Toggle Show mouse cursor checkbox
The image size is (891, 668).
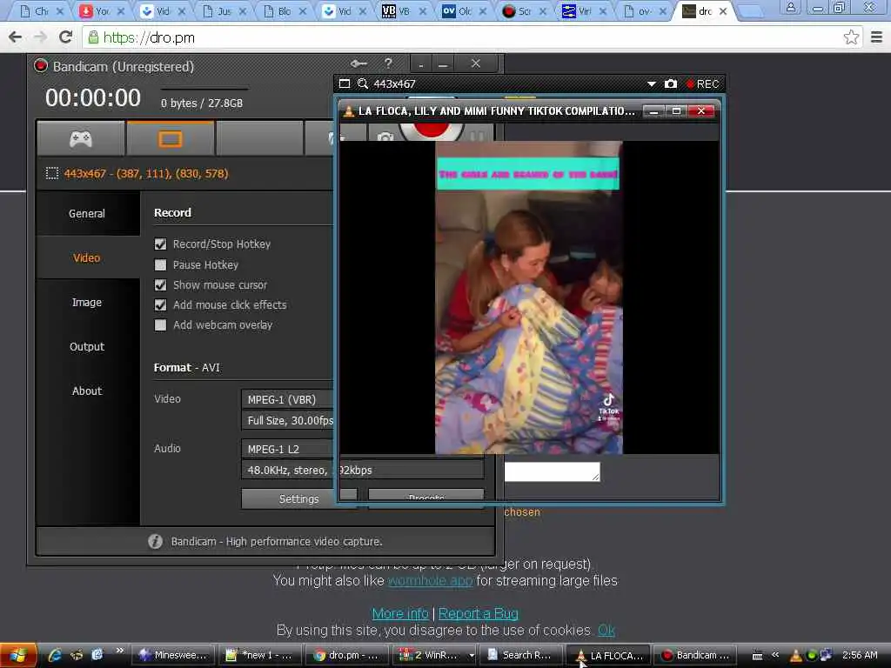(x=161, y=284)
